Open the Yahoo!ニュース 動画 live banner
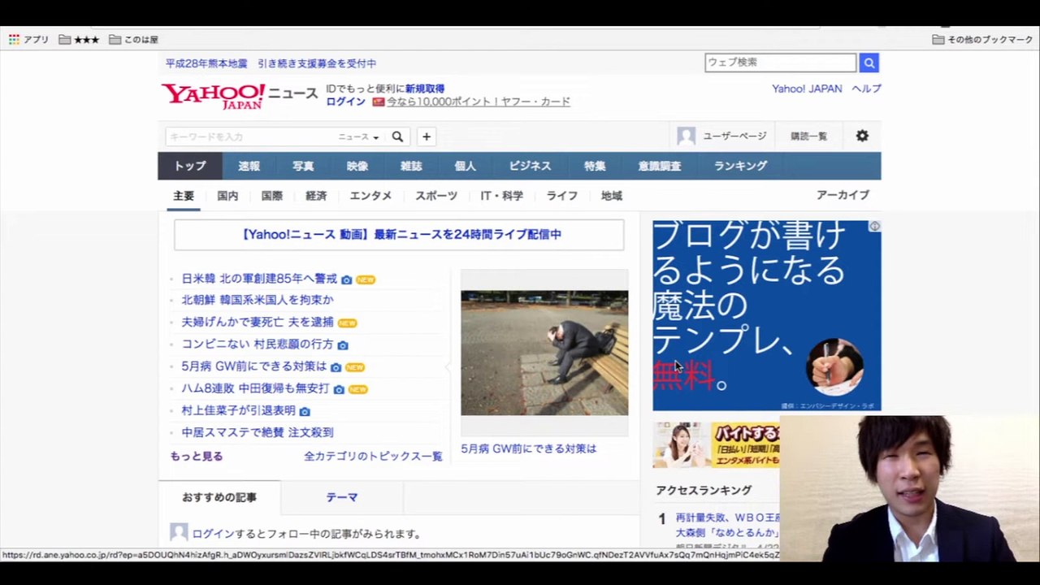The image size is (1040, 585). pos(399,234)
